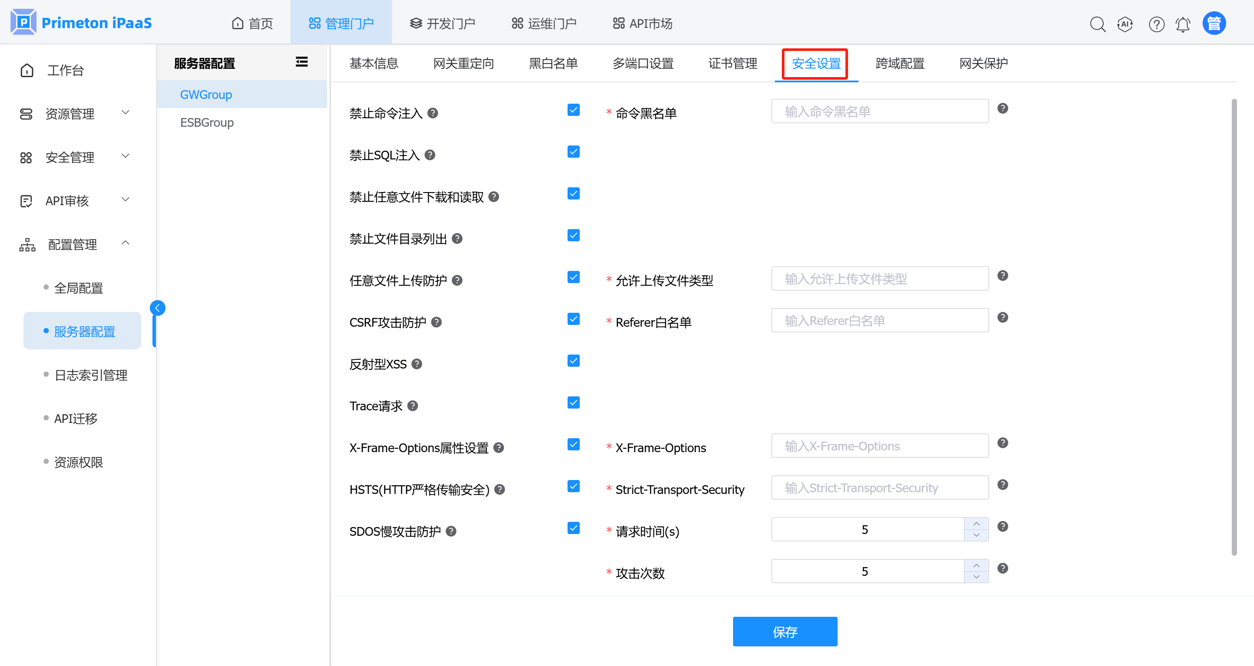Open the notifications bell

(x=1183, y=24)
